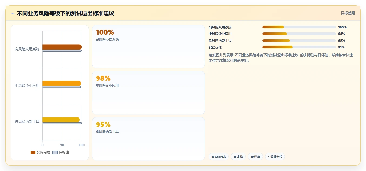Click the 95% value in progress list
This screenshot has height=171, width=366.
(341, 41)
